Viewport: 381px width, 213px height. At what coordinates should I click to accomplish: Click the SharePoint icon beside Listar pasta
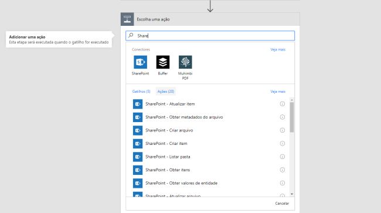[x=138, y=157]
